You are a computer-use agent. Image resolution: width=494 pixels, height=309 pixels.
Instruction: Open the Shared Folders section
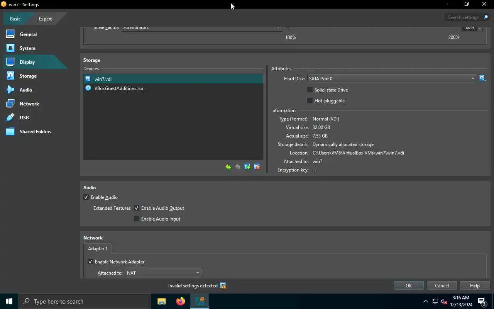(35, 131)
